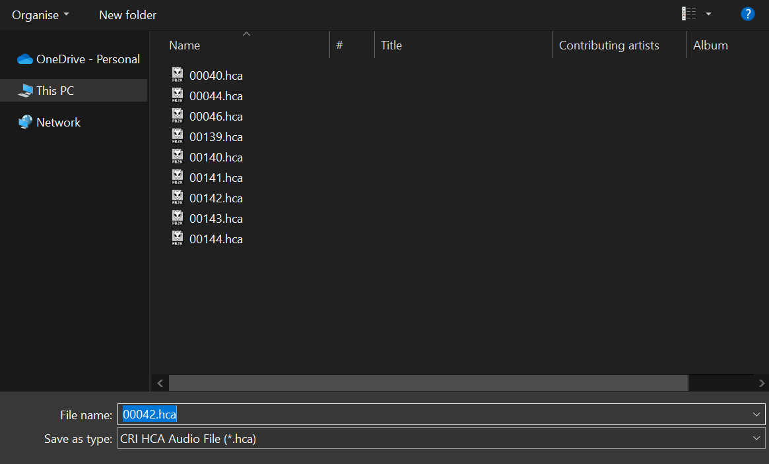
Task: Select file name 00141.hca
Action: pos(216,178)
